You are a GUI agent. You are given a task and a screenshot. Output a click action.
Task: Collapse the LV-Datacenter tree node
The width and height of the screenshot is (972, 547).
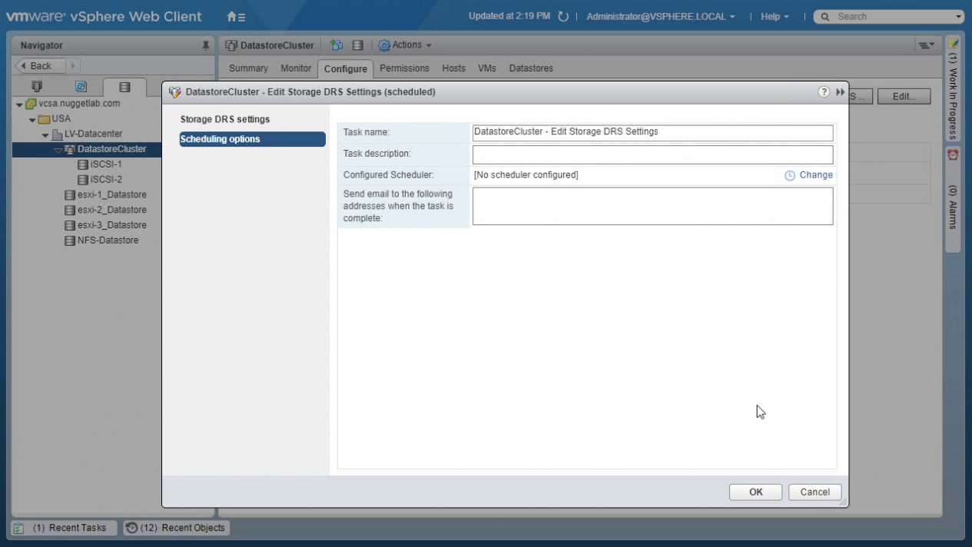tap(45, 134)
